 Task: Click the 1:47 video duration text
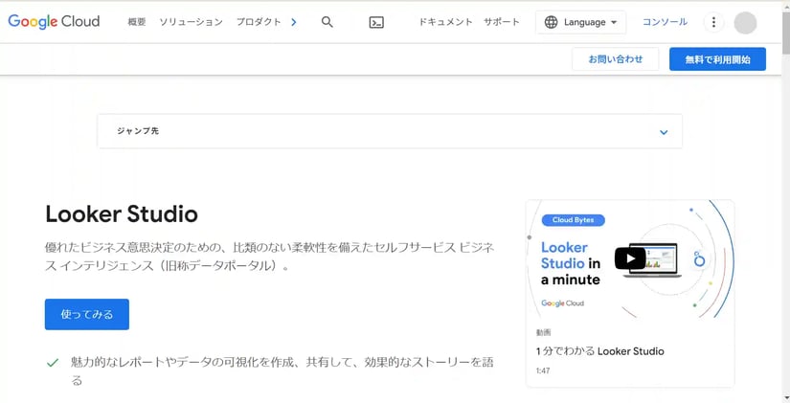click(543, 370)
